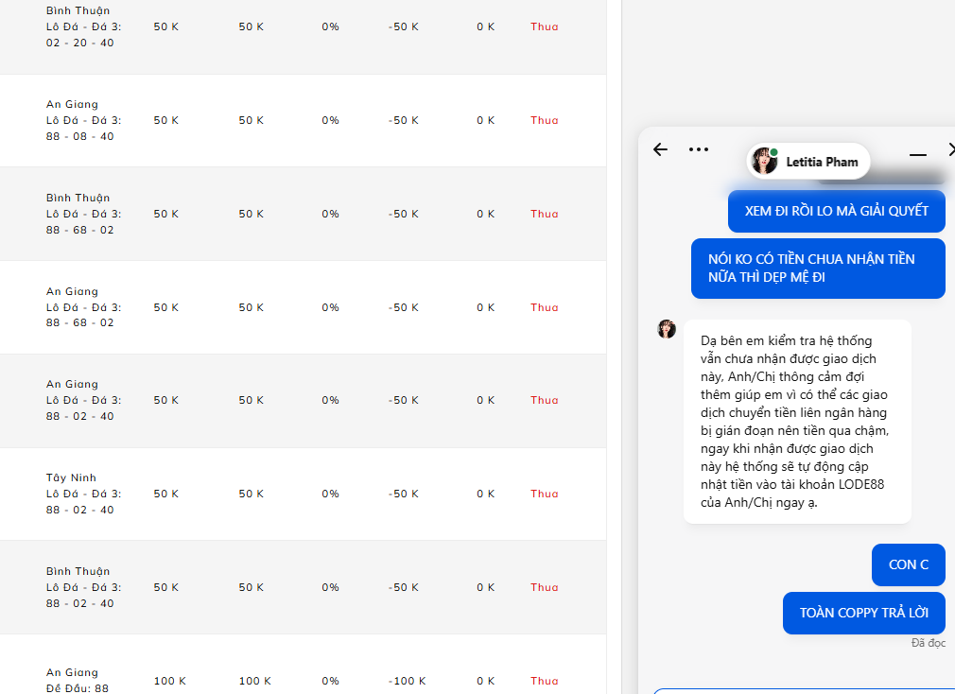Click 'Thua' status in Tây Ninh row

coord(544,494)
